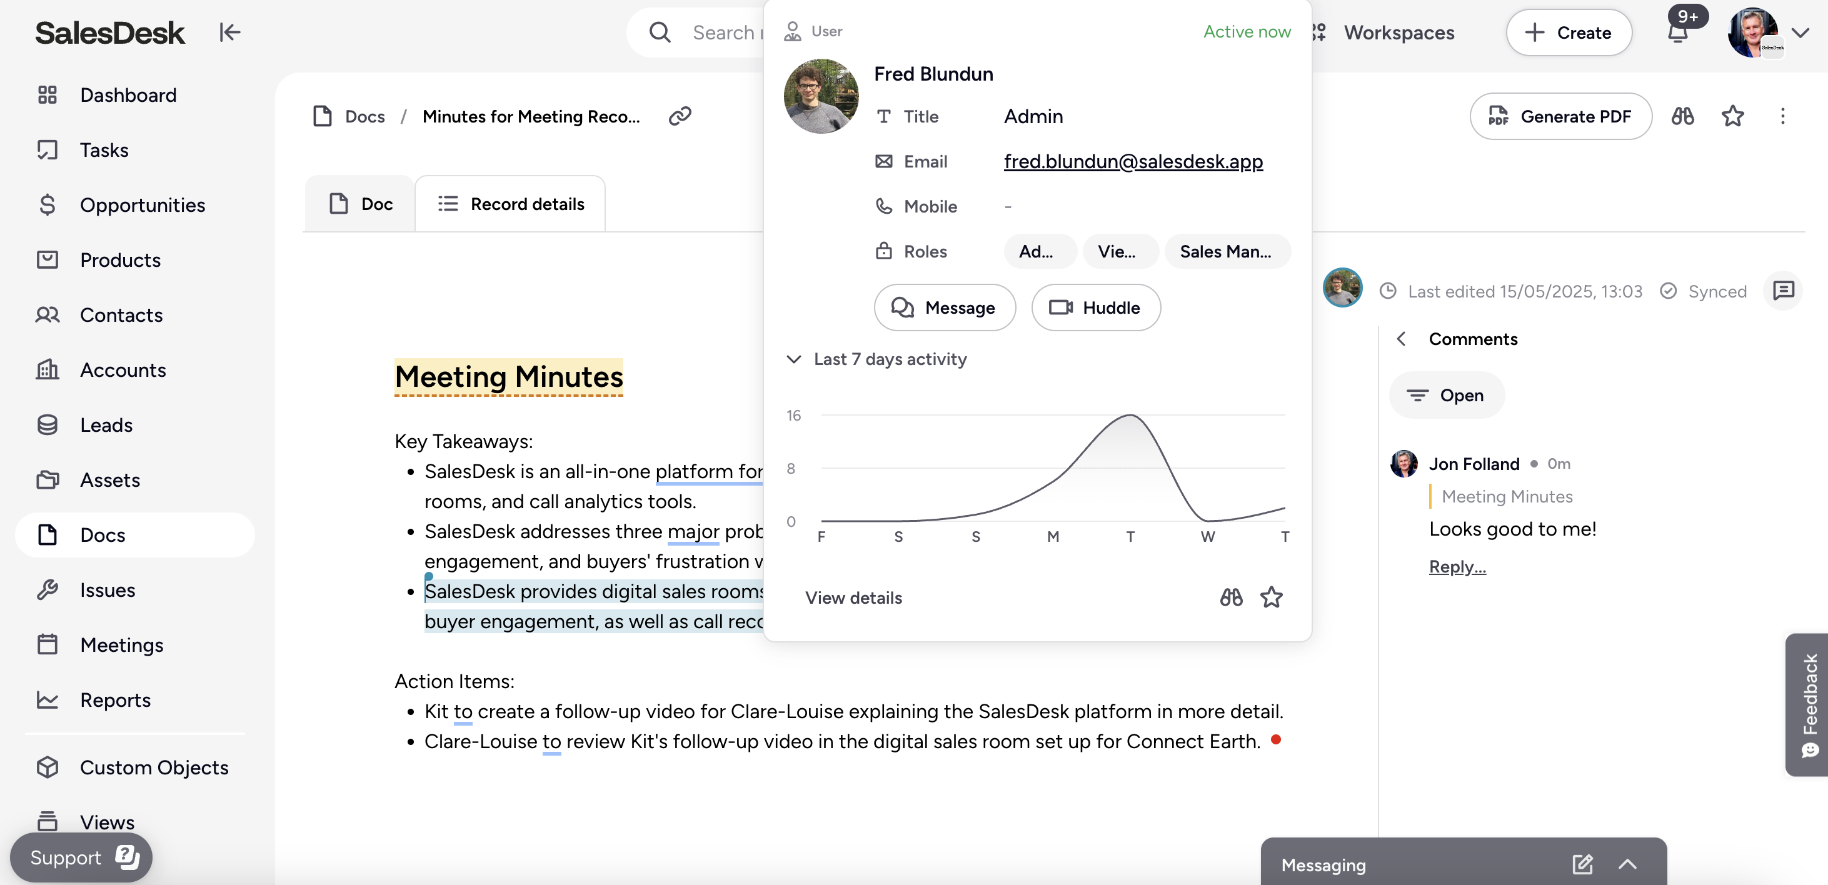Compose new message in the Messaging bar
Image resolution: width=1828 pixels, height=885 pixels.
click(1582, 864)
